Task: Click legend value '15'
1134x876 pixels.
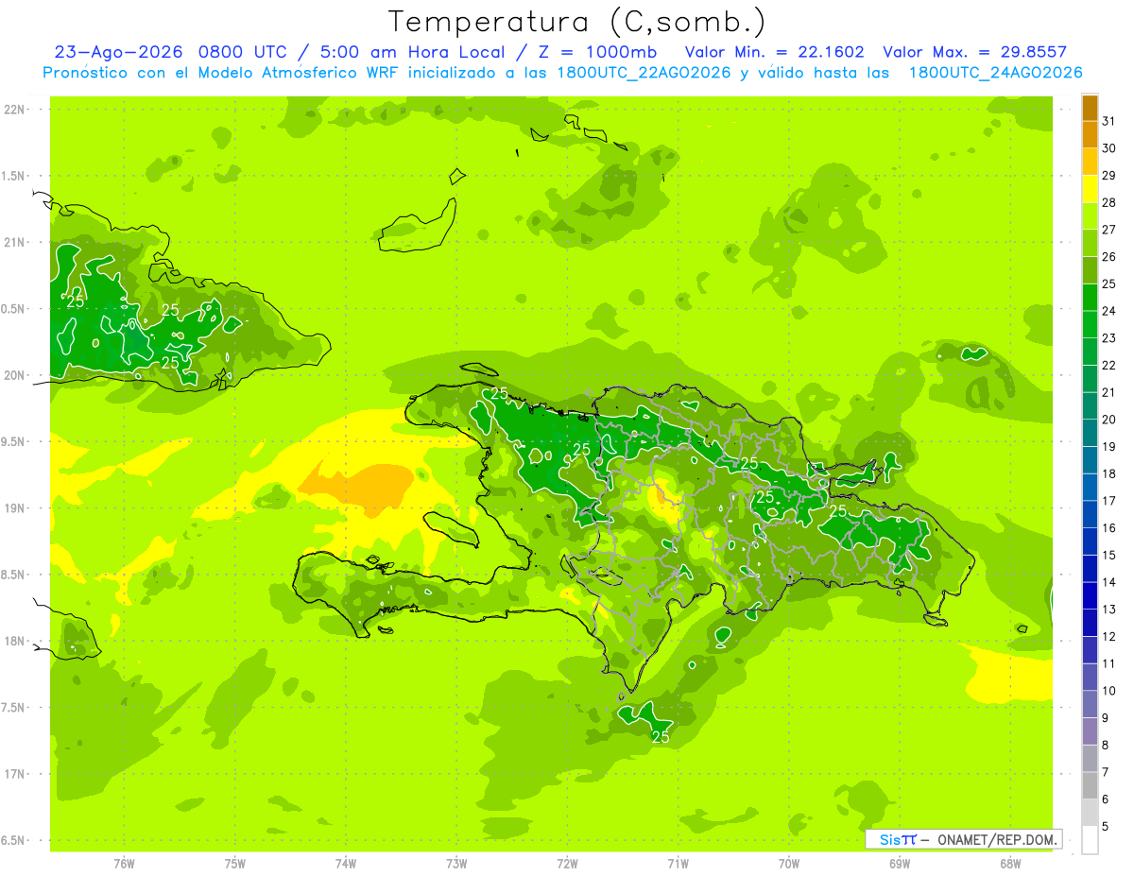Action: 1108,555
